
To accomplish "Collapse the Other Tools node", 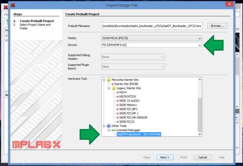I will point(104,126).
